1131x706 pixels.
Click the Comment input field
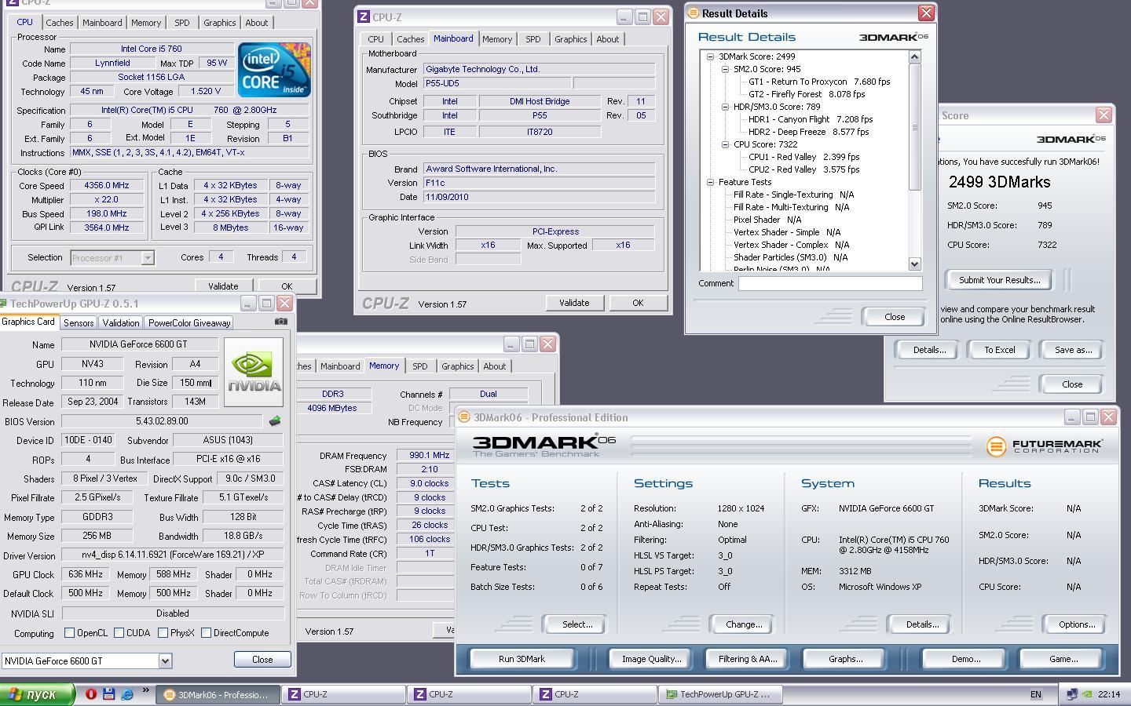tap(830, 283)
